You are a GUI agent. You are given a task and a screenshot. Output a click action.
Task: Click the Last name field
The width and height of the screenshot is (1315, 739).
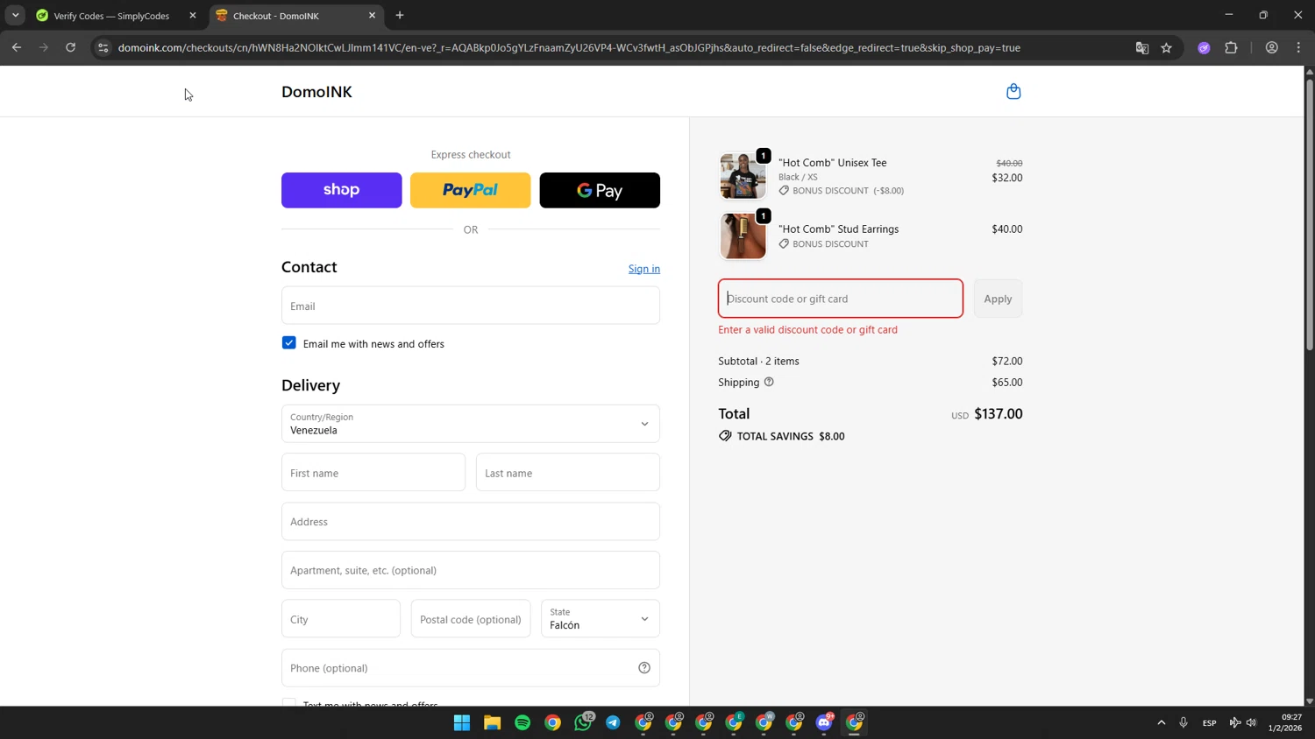click(568, 473)
